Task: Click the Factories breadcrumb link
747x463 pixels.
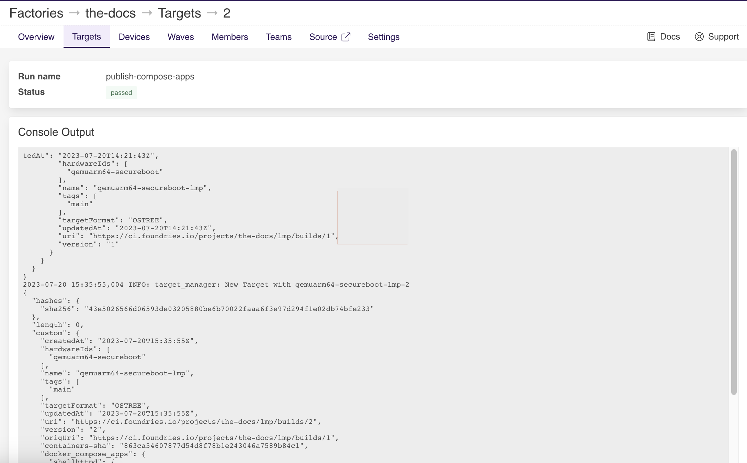Action: pyautogui.click(x=36, y=13)
